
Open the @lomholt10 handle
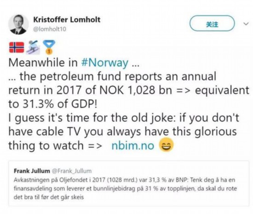click(x=50, y=29)
